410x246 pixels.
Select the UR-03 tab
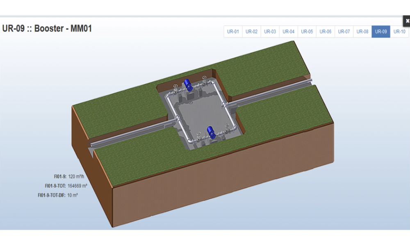tap(270, 32)
